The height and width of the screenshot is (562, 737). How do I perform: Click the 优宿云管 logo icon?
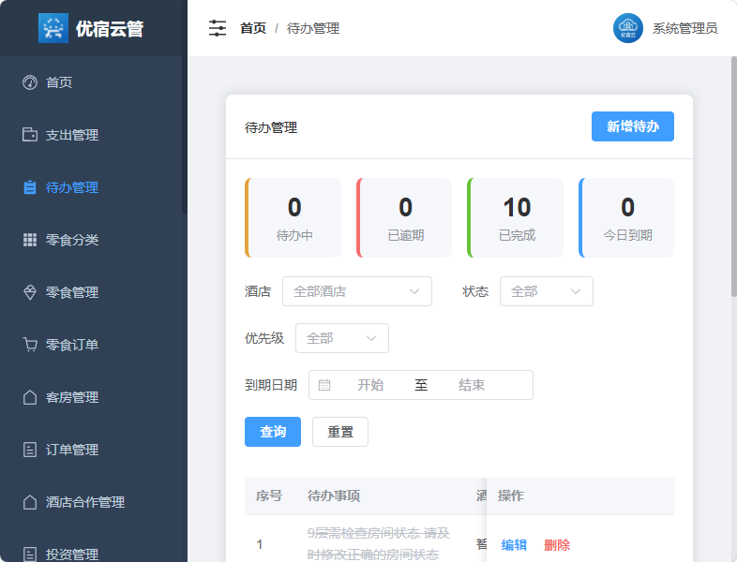pos(53,28)
